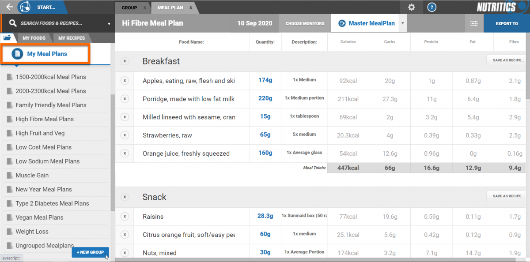Open the settings gear icon
Screen dimensions: 530x262
pos(412,7)
